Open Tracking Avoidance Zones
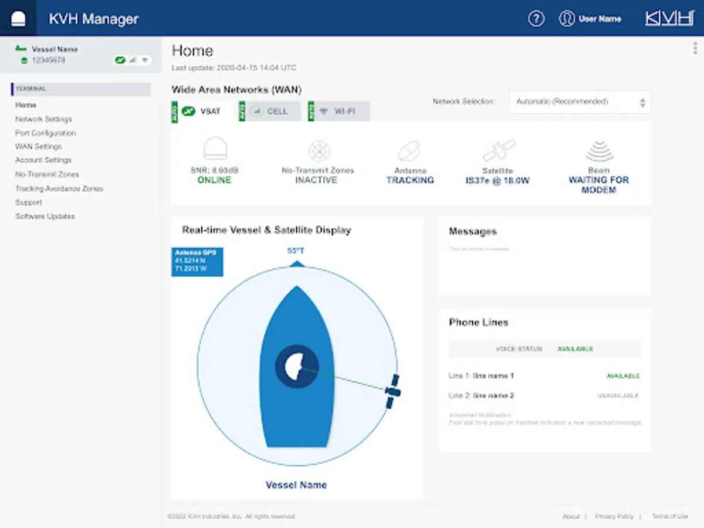This screenshot has height=528, width=704. click(59, 189)
